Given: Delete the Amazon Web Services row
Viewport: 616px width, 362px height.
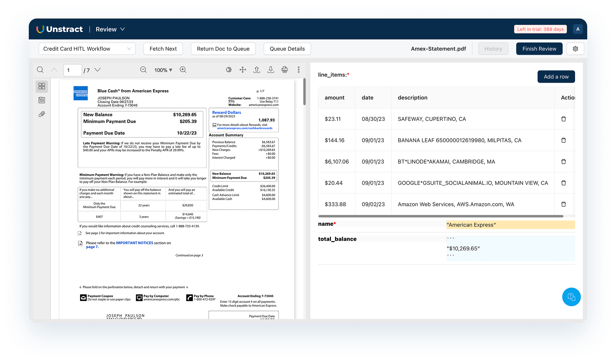Looking at the screenshot, I should pyautogui.click(x=563, y=204).
